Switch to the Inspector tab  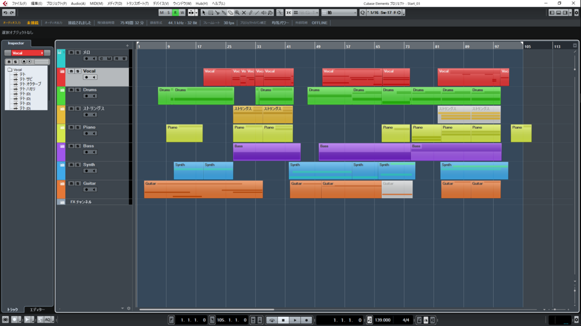coord(16,43)
